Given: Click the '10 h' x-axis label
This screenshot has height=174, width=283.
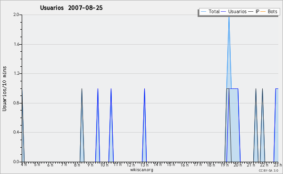Looking at the screenshot, I should (x=104, y=165).
